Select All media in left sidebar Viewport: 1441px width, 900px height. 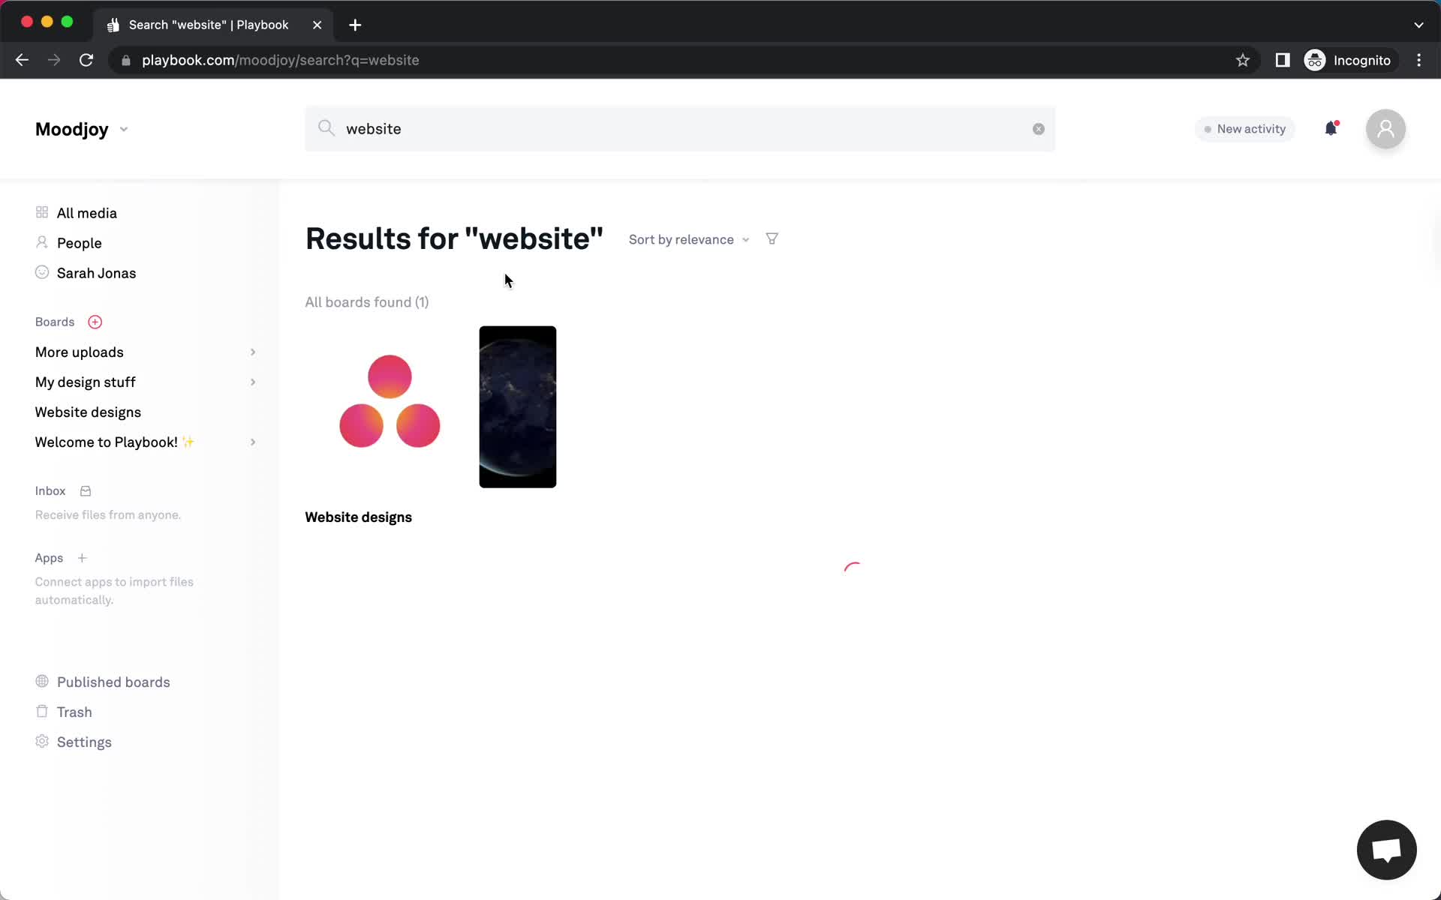[86, 212]
